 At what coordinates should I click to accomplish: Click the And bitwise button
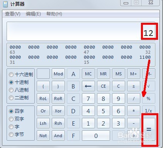click(58, 136)
